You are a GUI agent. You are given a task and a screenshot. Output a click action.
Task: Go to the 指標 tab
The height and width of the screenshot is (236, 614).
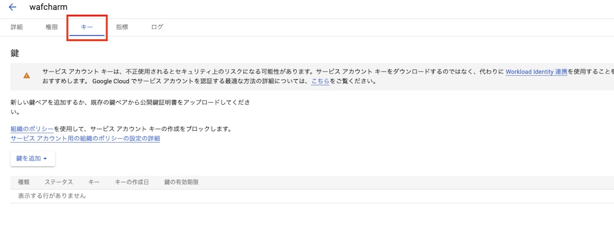(122, 27)
